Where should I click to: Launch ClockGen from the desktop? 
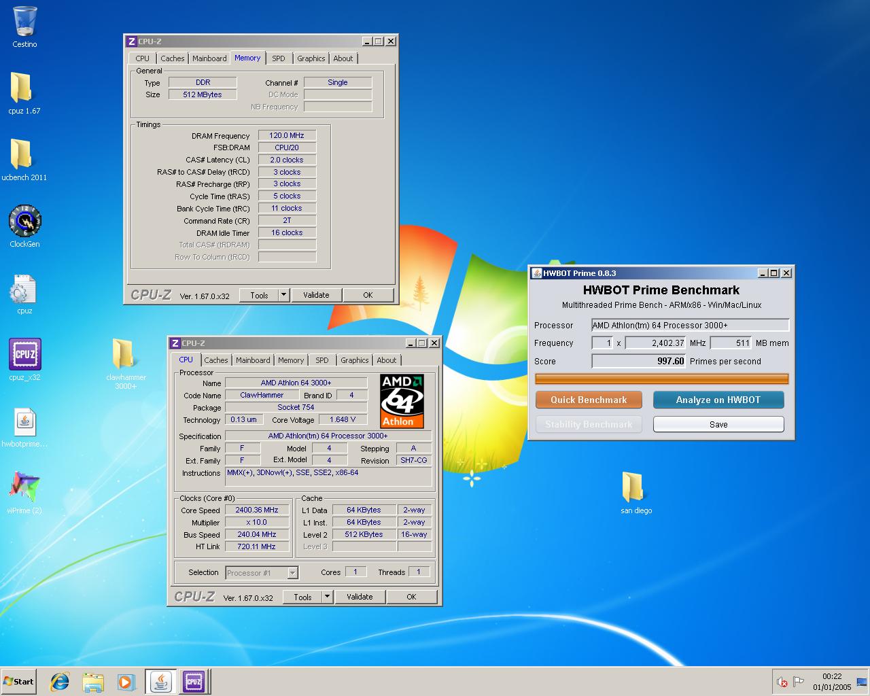pyautogui.click(x=24, y=221)
